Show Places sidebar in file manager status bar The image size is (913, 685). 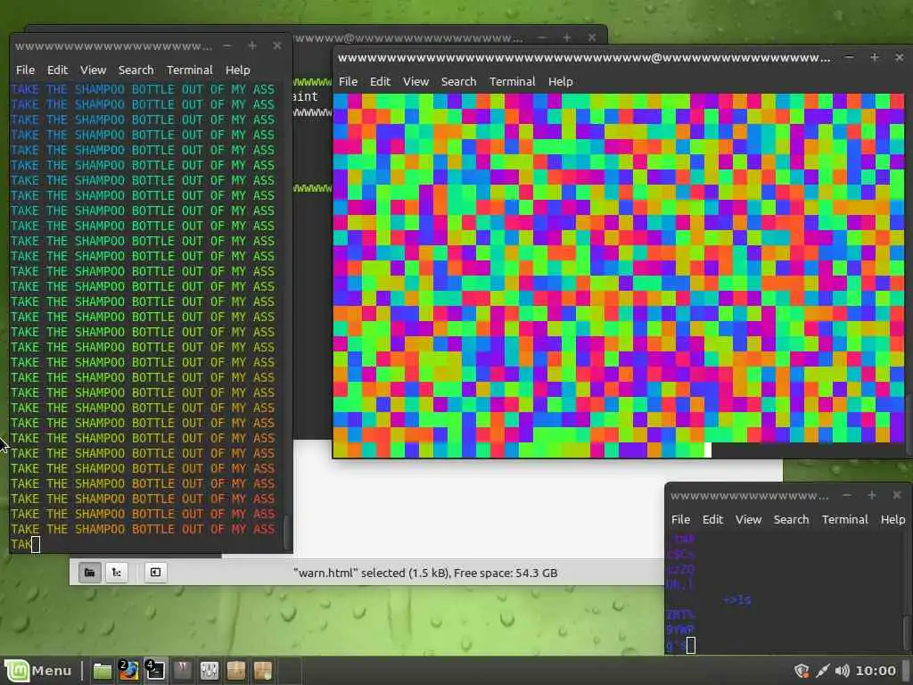click(x=89, y=573)
